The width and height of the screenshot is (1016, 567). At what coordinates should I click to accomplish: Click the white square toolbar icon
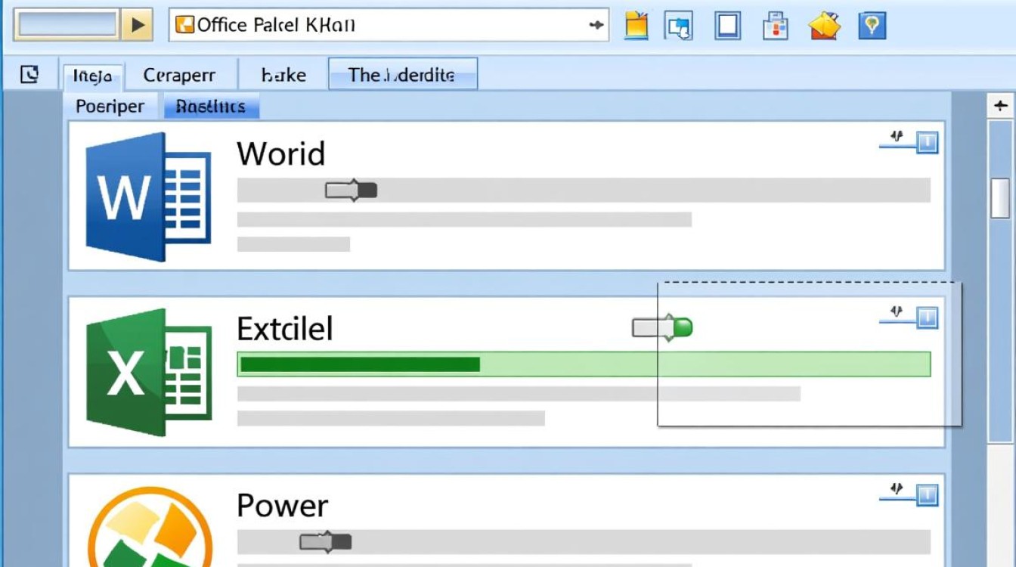coord(727,26)
